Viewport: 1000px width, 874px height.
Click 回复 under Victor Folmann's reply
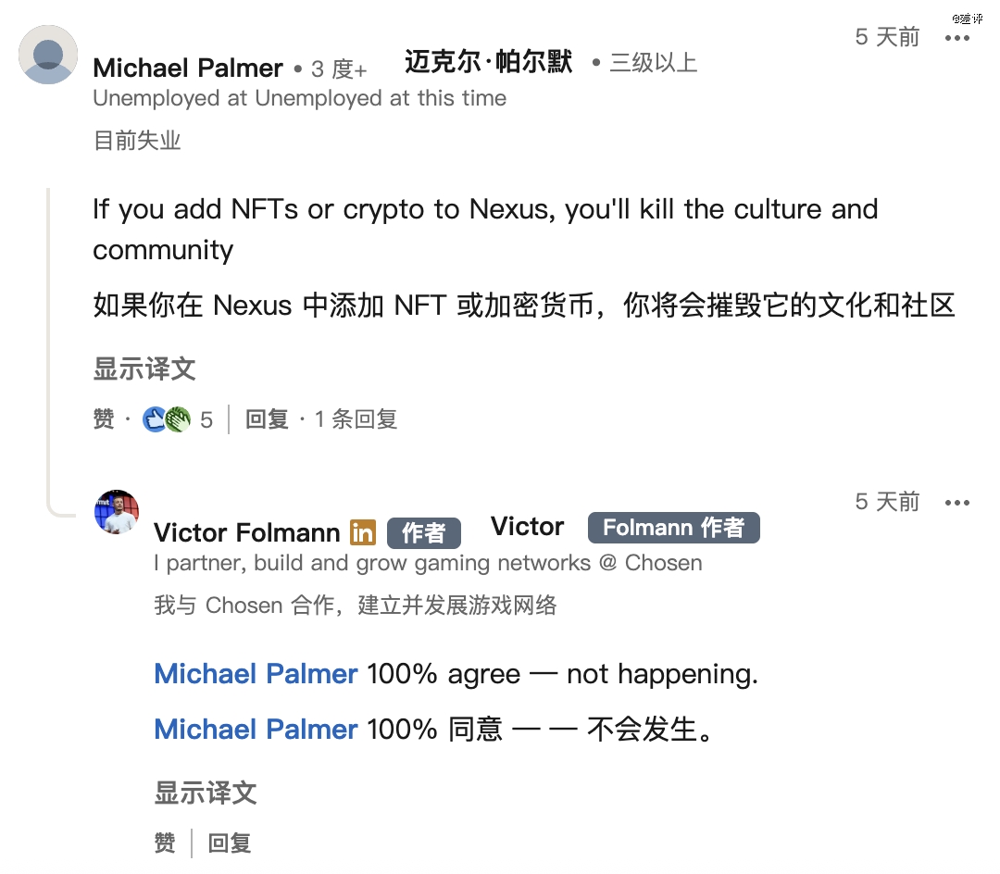(230, 843)
